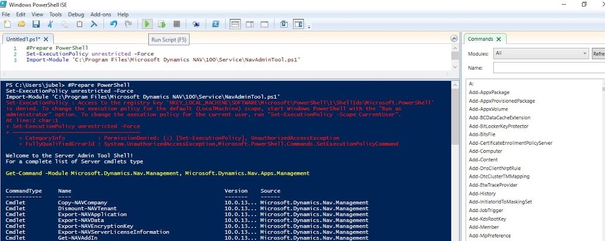Image resolution: width=605 pixels, height=241 pixels.
Task: Collapse the script pane with the chevron
Action: pyautogui.click(x=454, y=38)
